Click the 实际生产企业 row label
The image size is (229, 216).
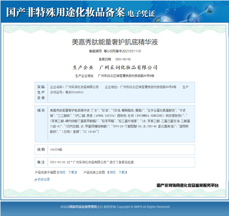pos(41,92)
